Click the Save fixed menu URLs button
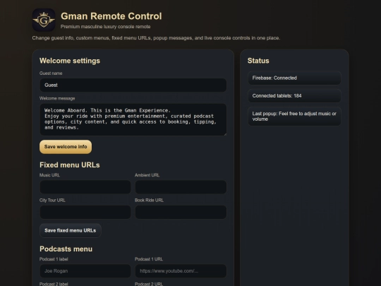Image resolution: width=381 pixels, height=286 pixels. [x=71, y=230]
